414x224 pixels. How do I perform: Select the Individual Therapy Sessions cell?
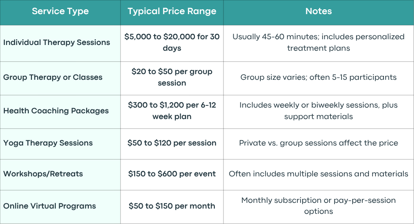pos(60,44)
